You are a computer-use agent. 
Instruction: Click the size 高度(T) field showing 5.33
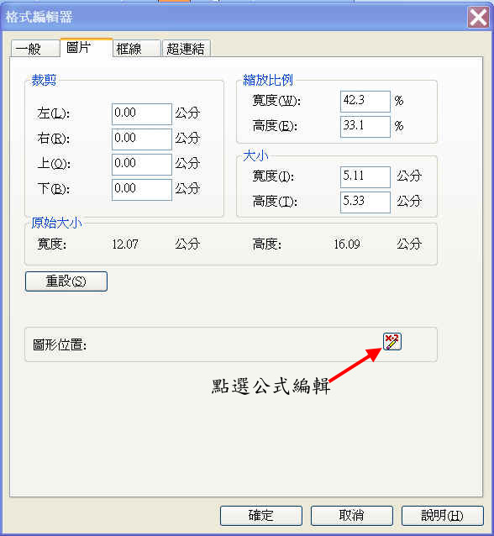365,202
